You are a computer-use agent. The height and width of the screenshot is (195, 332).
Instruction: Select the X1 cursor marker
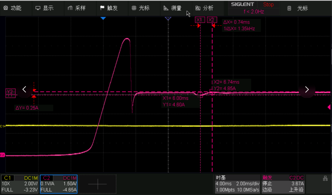point(199,20)
